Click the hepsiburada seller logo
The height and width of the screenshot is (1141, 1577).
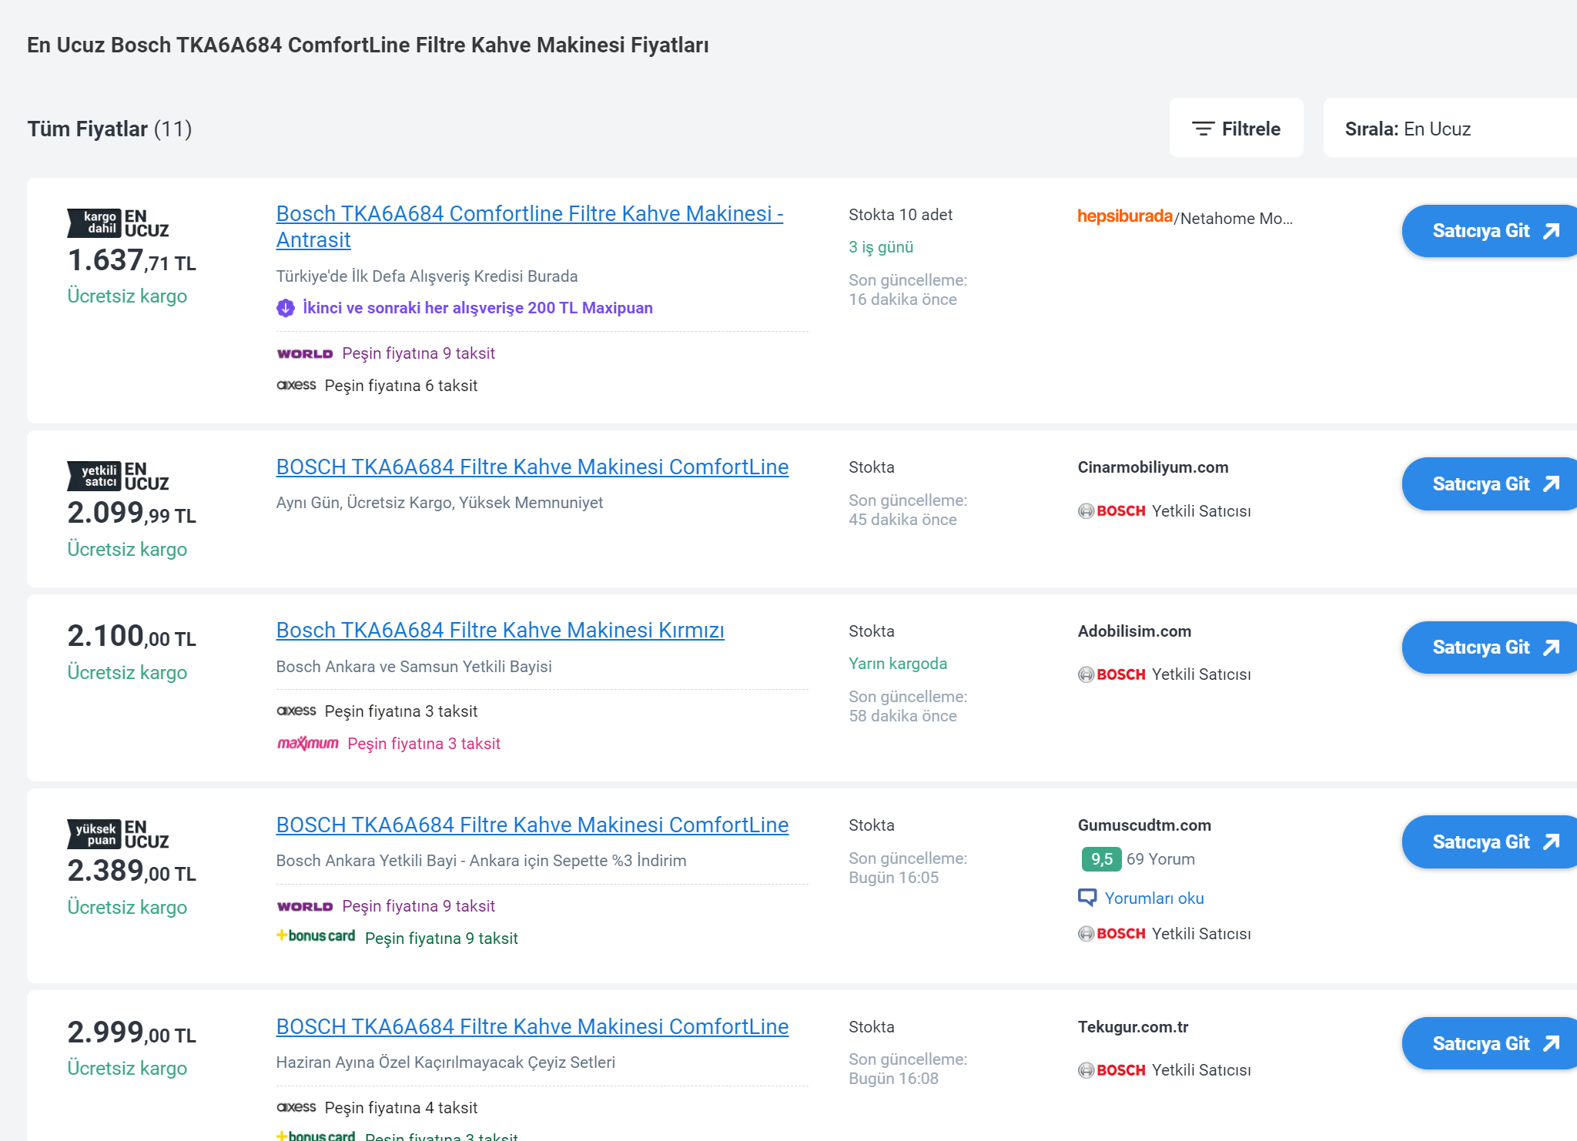click(x=1124, y=216)
